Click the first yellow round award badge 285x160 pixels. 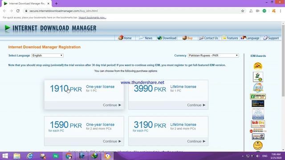258,66
